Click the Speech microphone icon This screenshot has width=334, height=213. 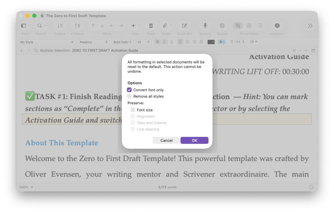pyautogui.click(x=205, y=26)
